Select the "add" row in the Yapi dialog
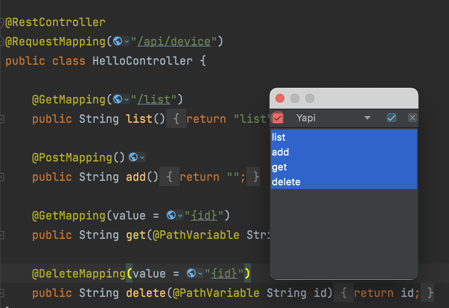The image size is (449, 308). (344, 152)
